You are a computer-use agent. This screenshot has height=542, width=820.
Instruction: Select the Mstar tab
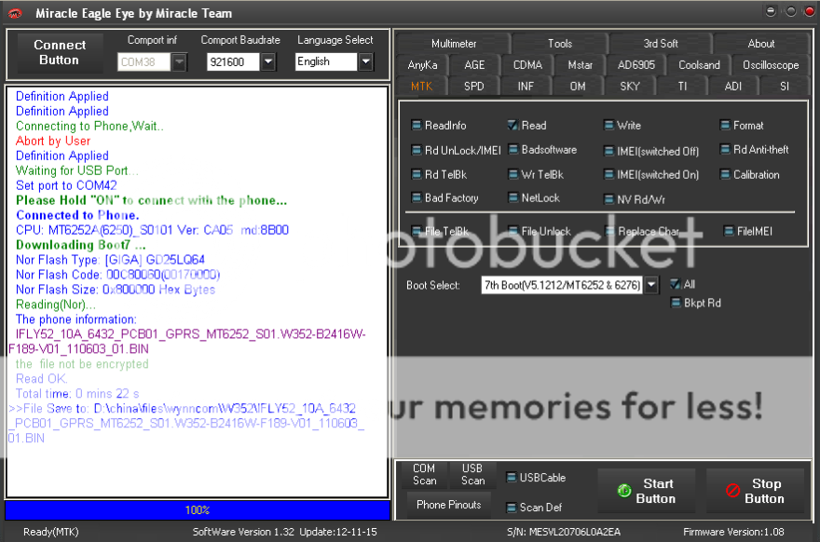pyautogui.click(x=580, y=65)
